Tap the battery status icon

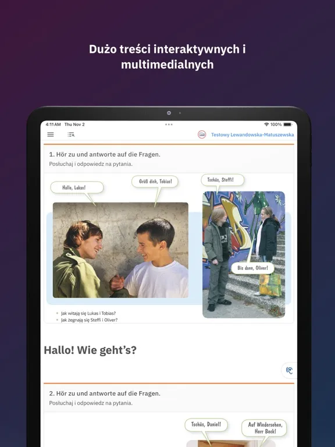point(288,125)
